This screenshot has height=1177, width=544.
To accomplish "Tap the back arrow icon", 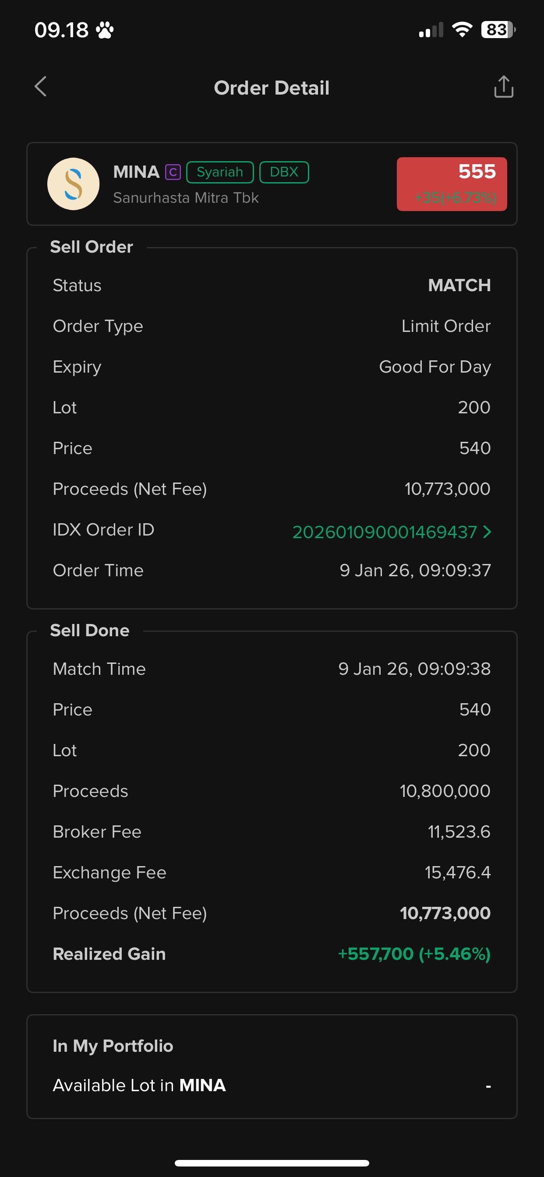I will point(41,87).
